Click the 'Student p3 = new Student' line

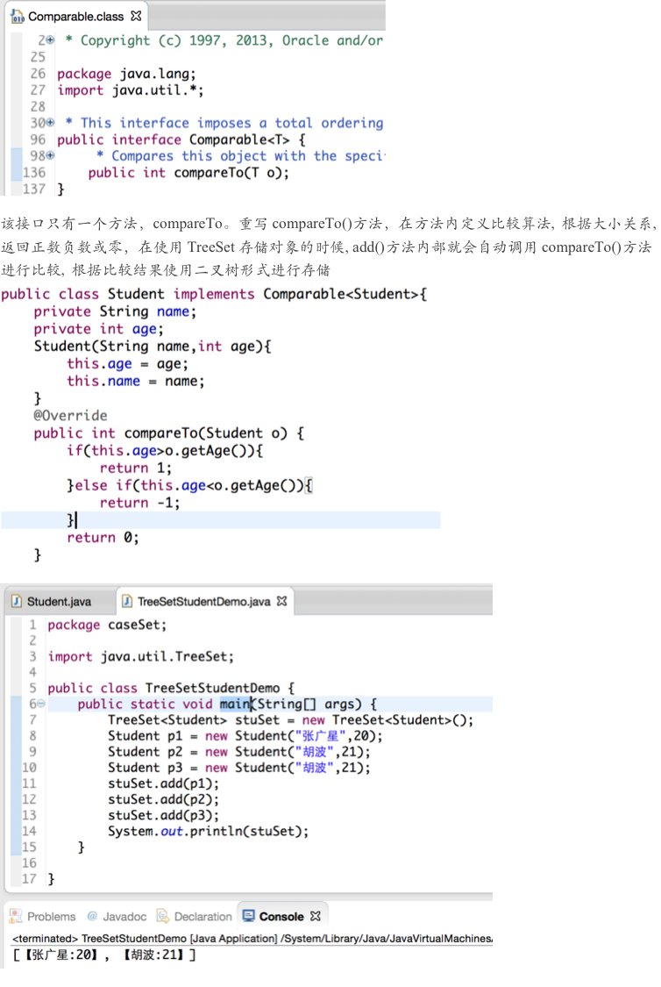239,768
